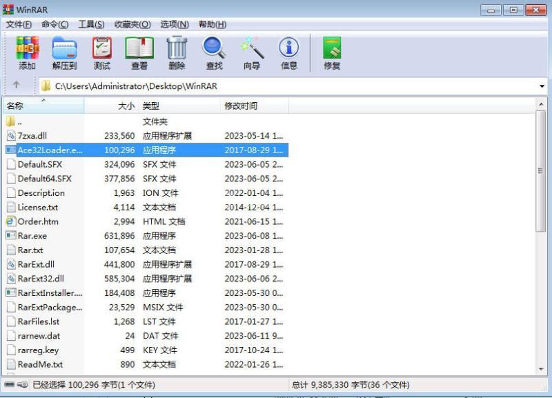Sort by Type (类型) column header
The width and height of the screenshot is (552, 398).
(x=179, y=106)
